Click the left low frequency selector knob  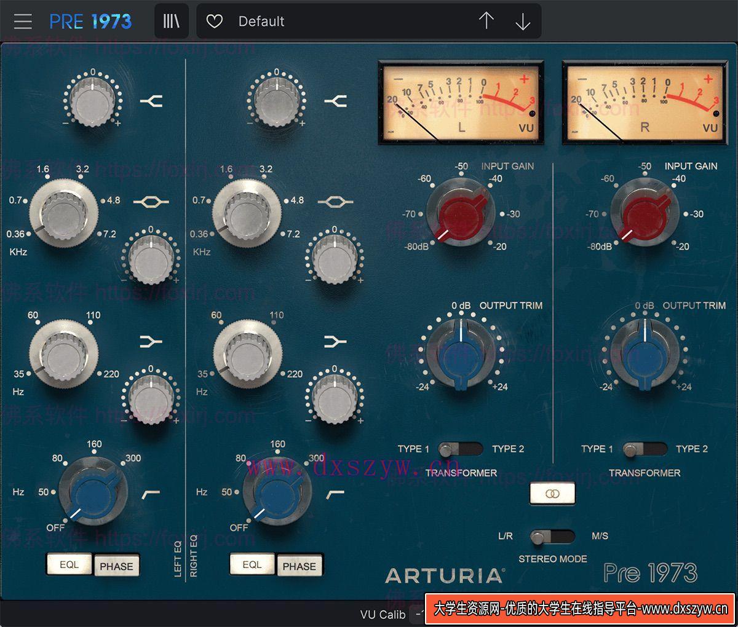click(63, 353)
